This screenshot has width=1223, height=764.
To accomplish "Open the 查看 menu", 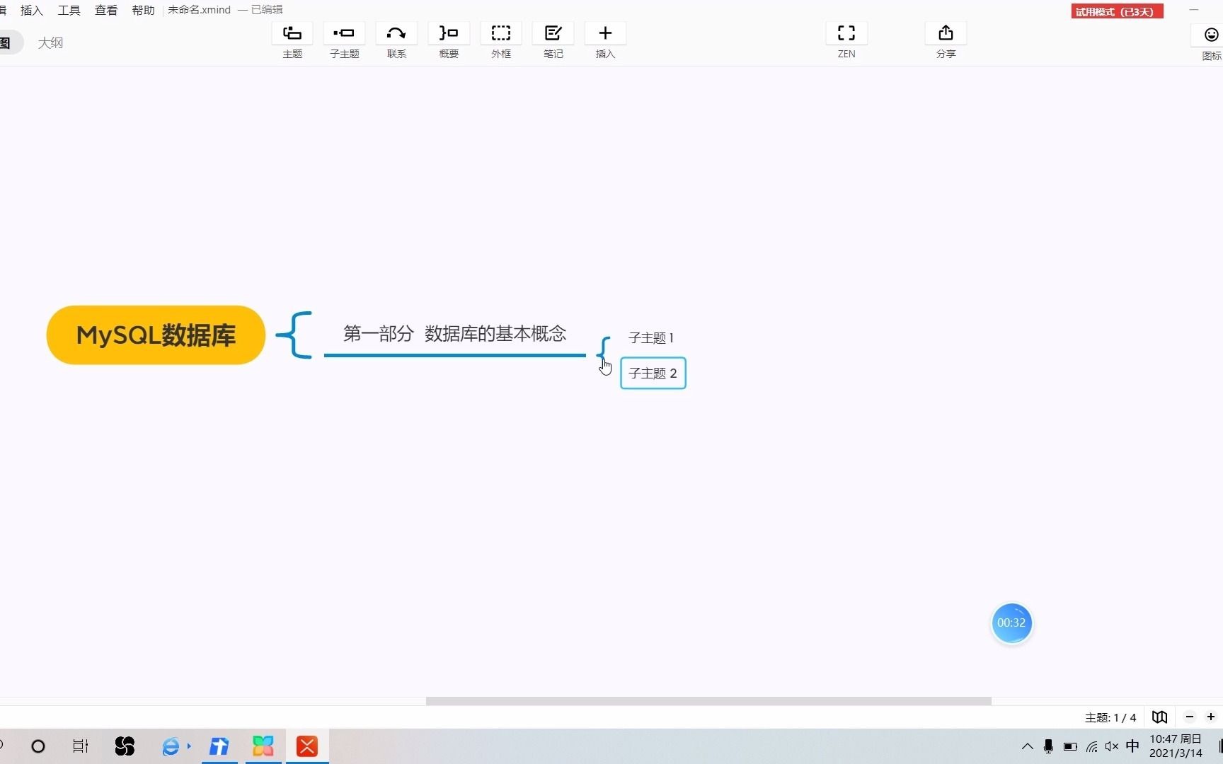I will pos(106,10).
